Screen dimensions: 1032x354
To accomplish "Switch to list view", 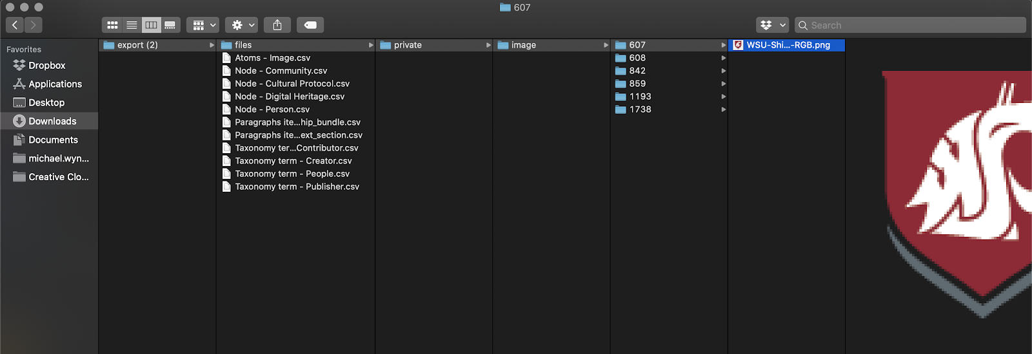I will pos(132,25).
